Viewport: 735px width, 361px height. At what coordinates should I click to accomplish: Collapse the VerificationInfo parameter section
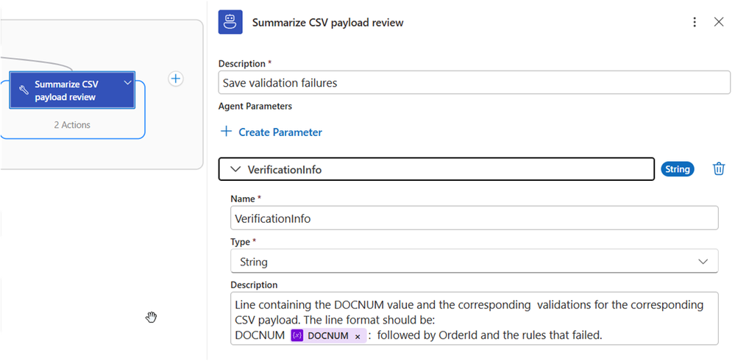[236, 169]
